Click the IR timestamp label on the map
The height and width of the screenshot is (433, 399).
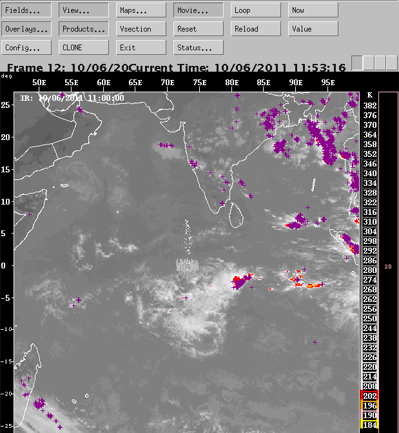[x=72, y=97]
